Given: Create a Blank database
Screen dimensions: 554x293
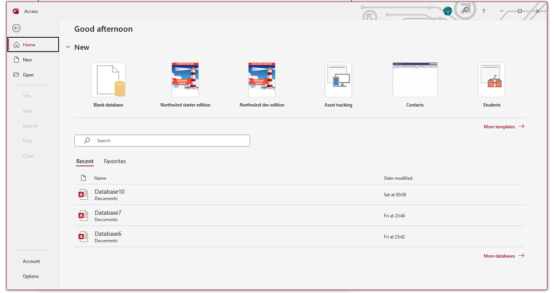Looking at the screenshot, I should (108, 85).
